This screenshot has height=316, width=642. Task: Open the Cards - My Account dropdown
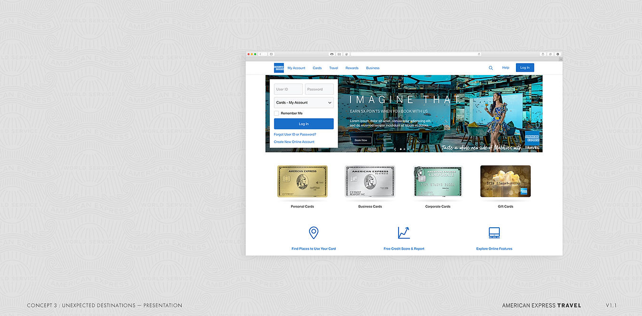tap(304, 102)
